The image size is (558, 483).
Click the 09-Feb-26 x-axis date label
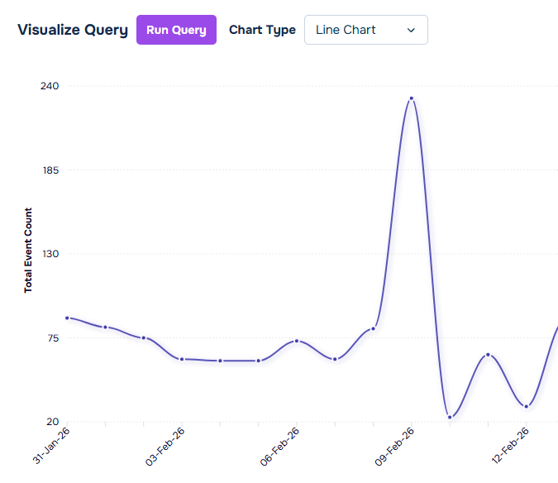click(397, 446)
